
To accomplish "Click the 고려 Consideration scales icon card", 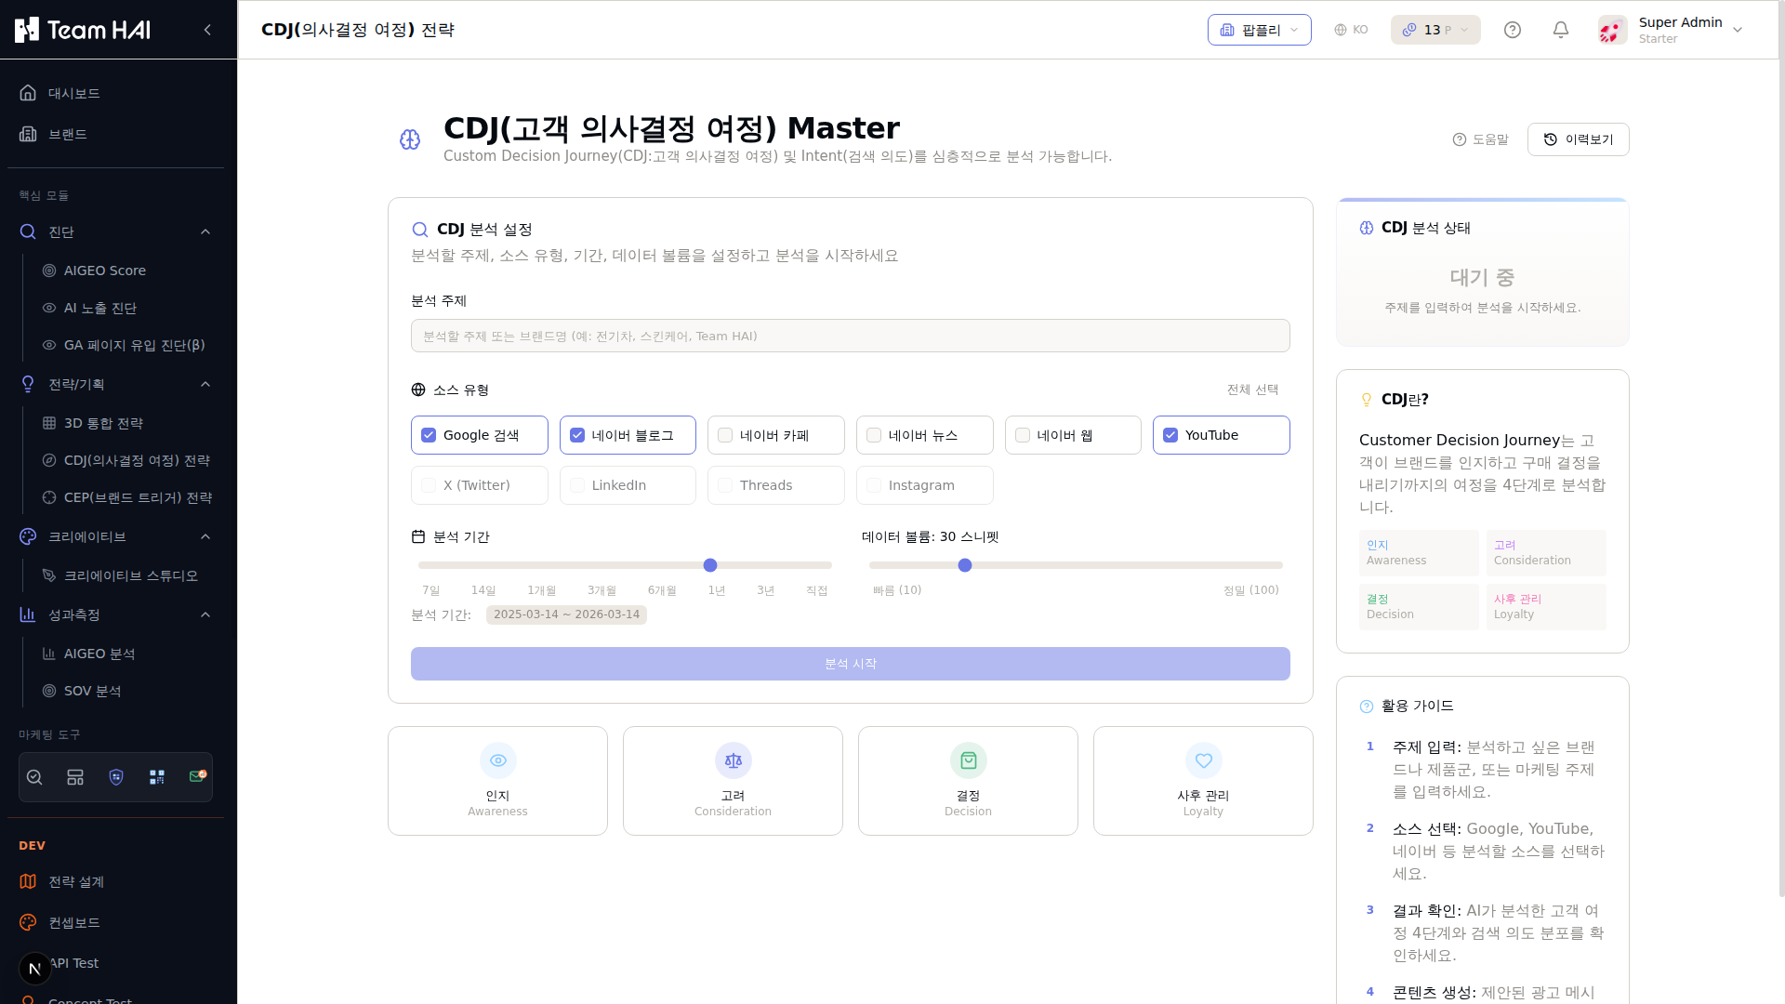I will coord(733,781).
